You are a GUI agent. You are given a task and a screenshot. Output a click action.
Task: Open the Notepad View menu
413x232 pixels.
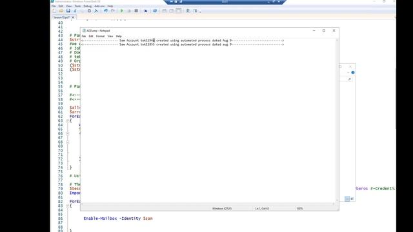tap(110, 36)
